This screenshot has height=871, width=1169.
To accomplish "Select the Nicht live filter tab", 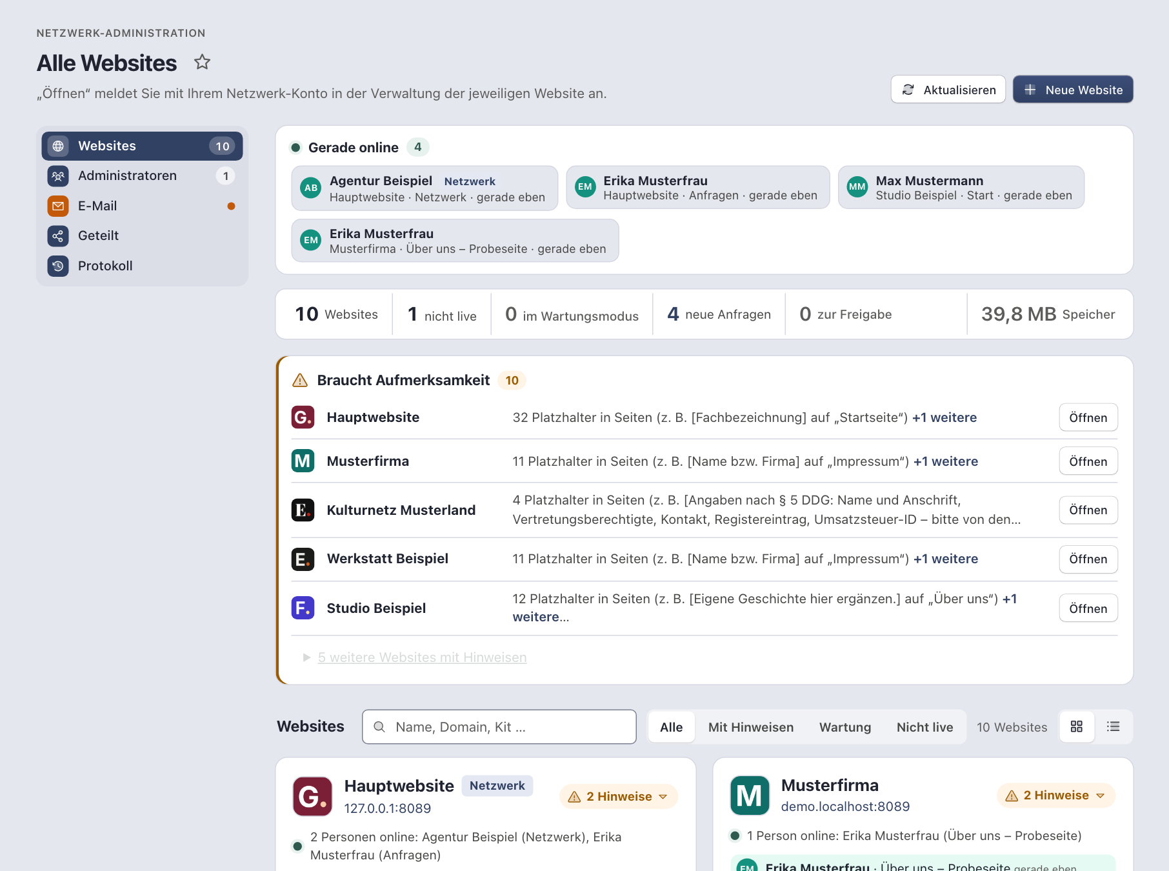I will pos(924,727).
